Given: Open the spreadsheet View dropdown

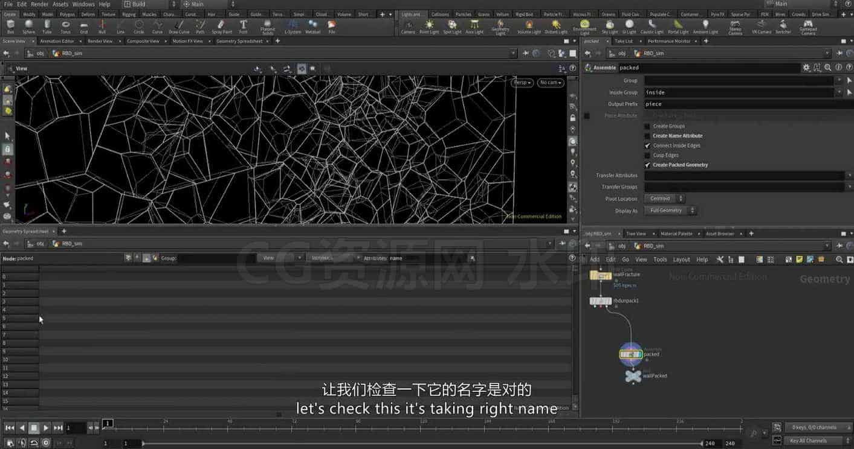Looking at the screenshot, I should (x=280, y=258).
